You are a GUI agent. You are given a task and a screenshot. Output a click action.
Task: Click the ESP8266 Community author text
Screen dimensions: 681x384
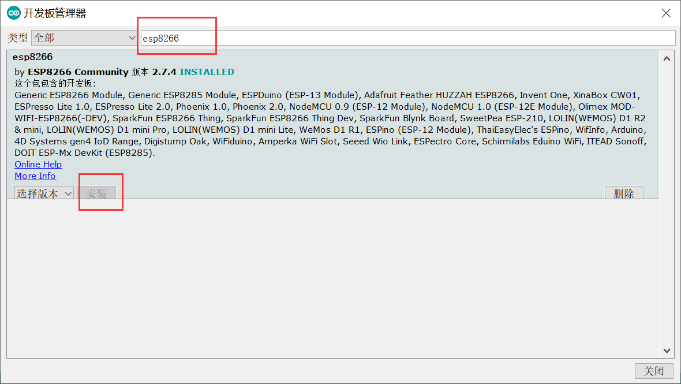coord(78,72)
